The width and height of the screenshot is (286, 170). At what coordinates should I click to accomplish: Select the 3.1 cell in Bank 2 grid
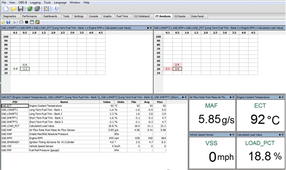[167, 69]
